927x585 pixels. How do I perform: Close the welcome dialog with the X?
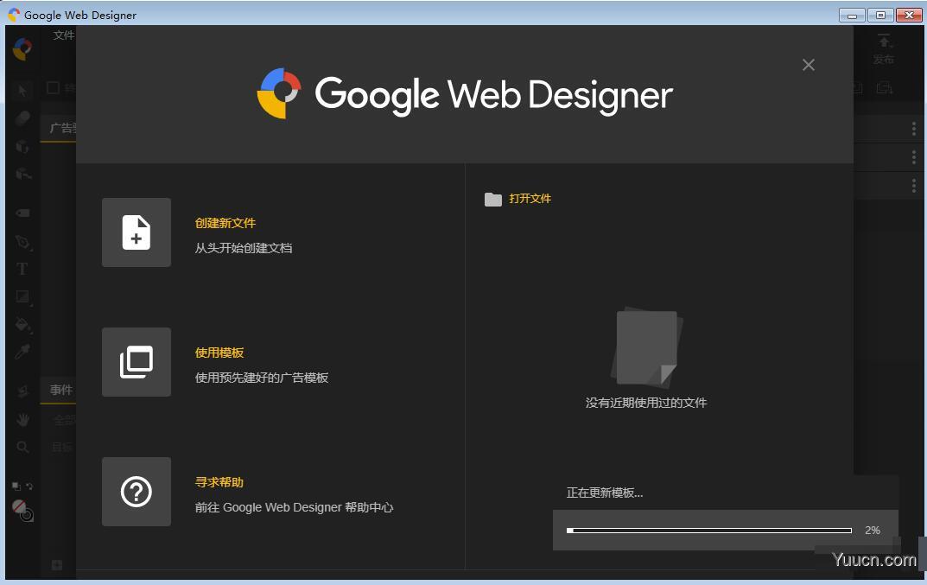808,65
